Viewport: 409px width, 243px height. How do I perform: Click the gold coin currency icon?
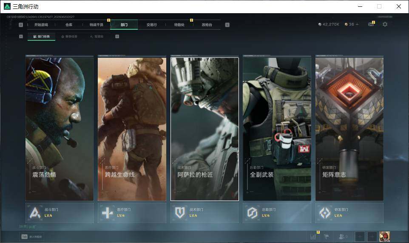[x=346, y=24]
